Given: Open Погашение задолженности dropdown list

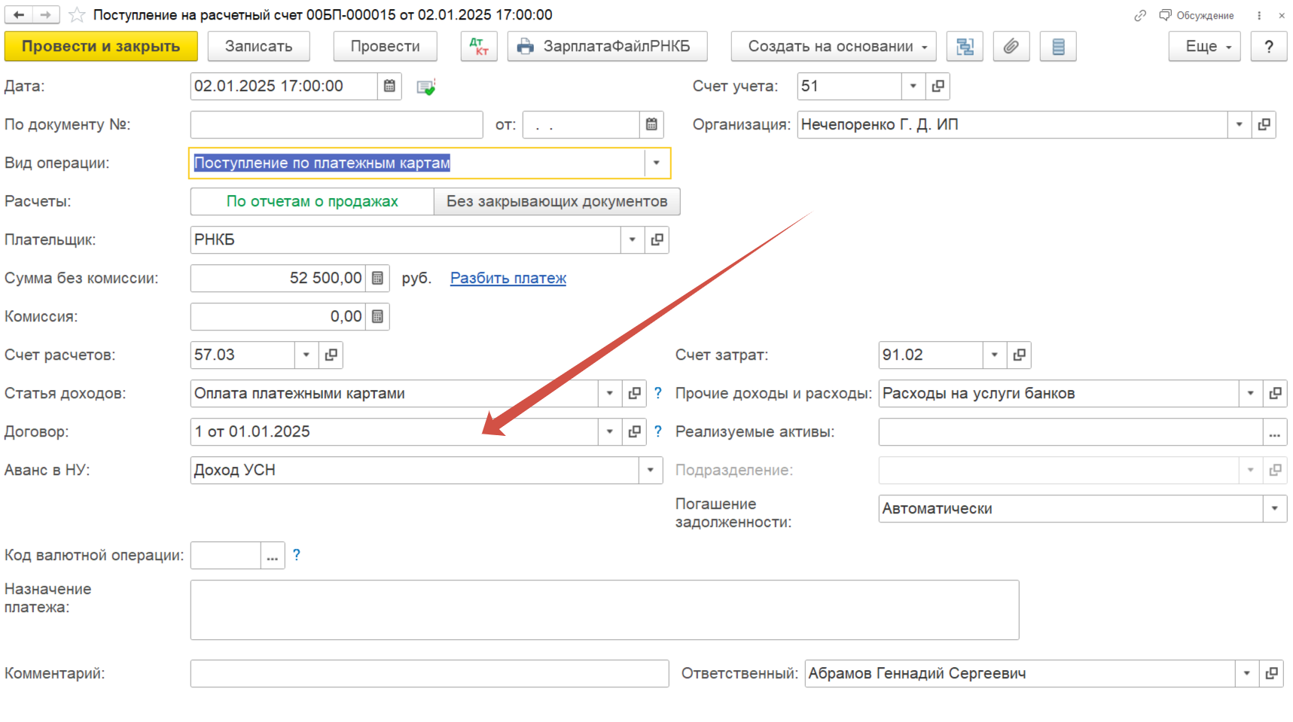Looking at the screenshot, I should point(1274,509).
